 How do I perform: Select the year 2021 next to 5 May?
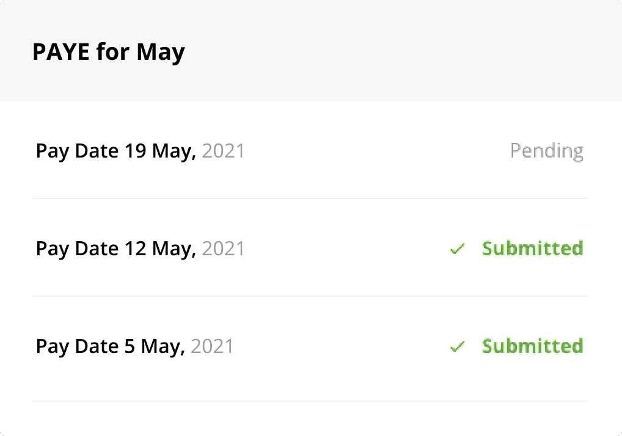point(212,346)
